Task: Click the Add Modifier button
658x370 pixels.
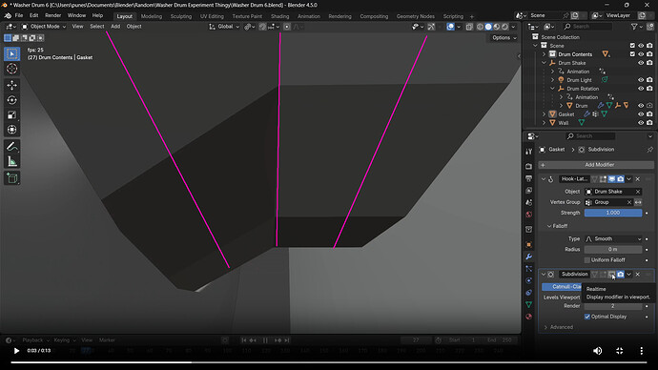Action: point(596,165)
